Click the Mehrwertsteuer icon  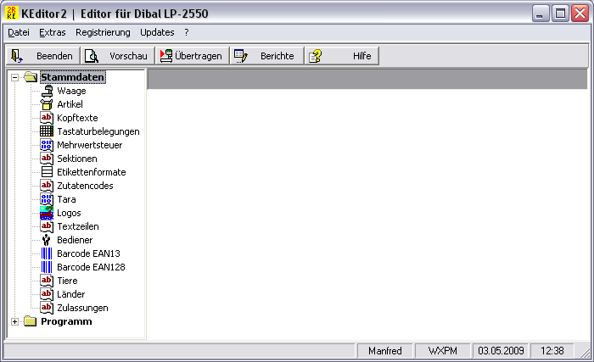click(47, 145)
